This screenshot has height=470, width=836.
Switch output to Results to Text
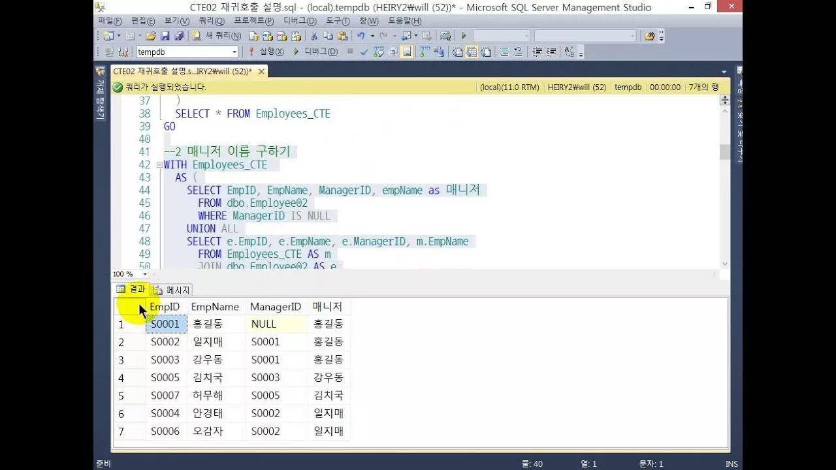point(457,52)
